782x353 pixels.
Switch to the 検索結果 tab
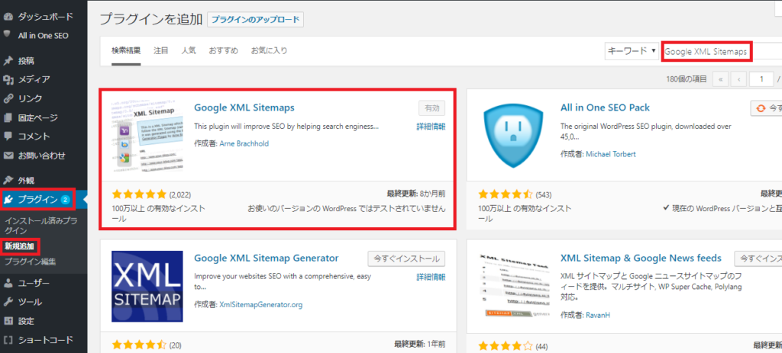(x=126, y=51)
